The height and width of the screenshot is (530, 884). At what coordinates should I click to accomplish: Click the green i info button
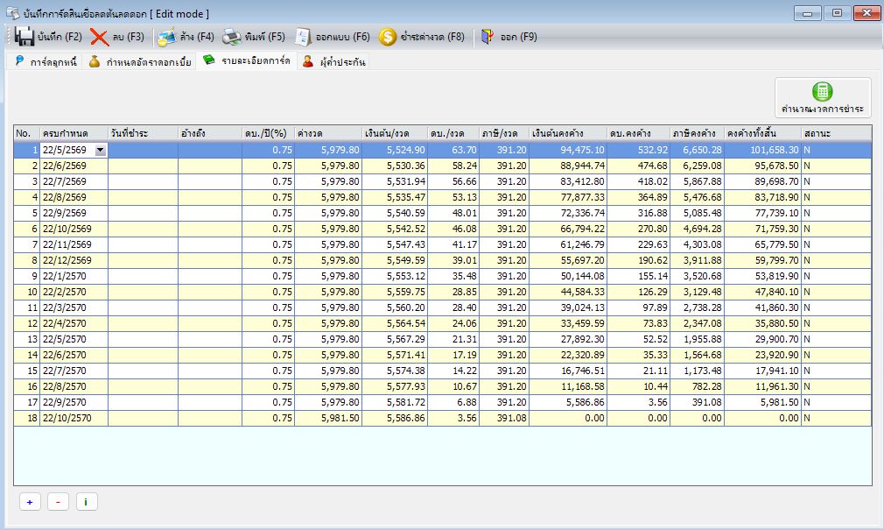point(87,502)
